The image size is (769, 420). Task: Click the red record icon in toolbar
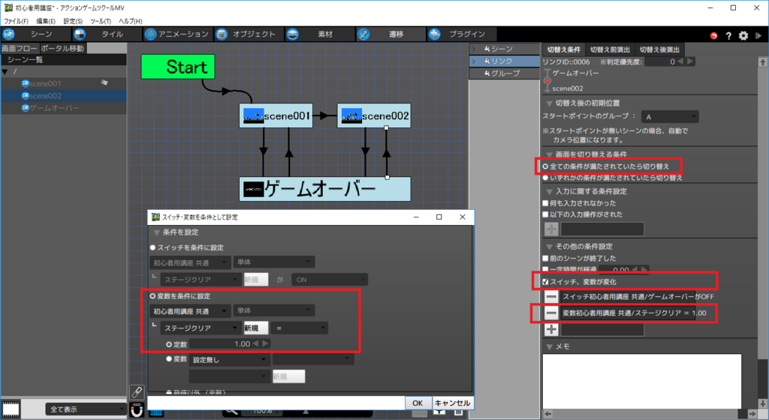pos(713,36)
